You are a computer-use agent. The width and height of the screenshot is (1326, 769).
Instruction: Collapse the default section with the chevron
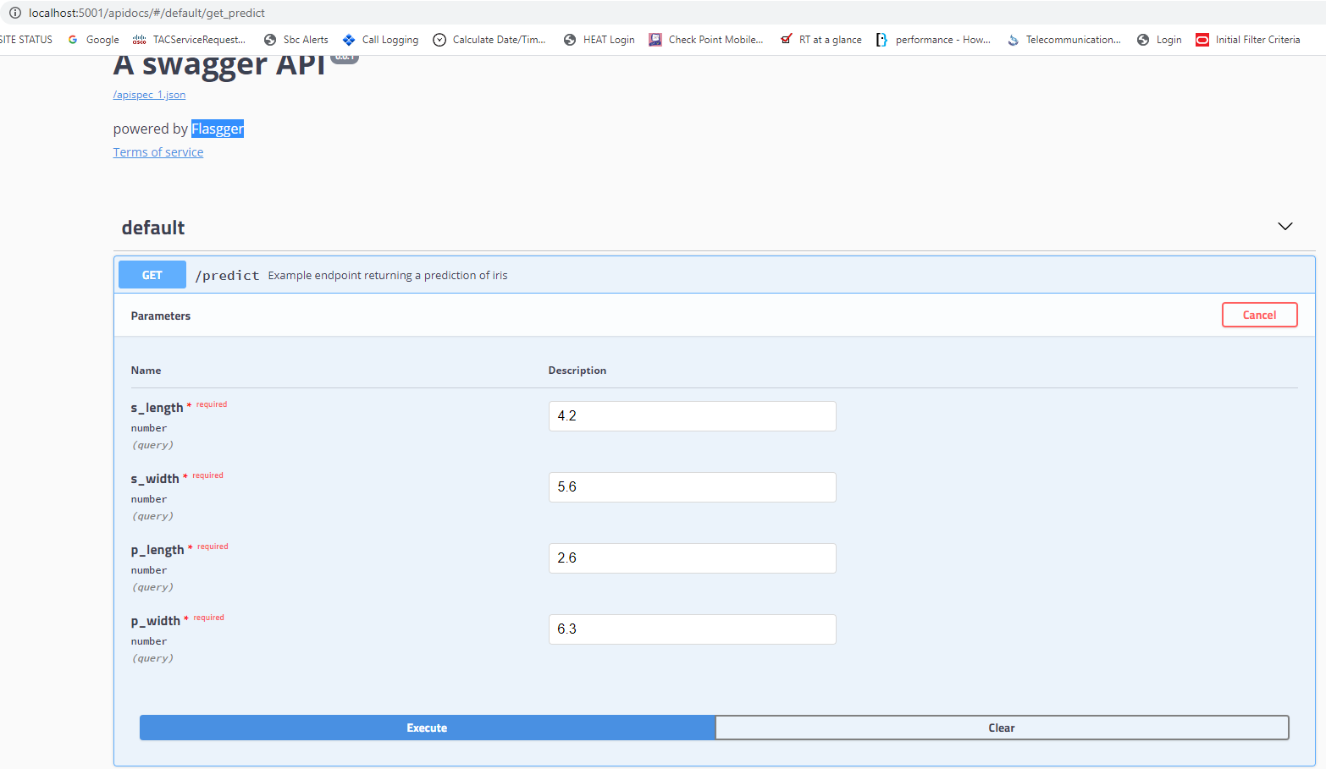[1285, 227]
